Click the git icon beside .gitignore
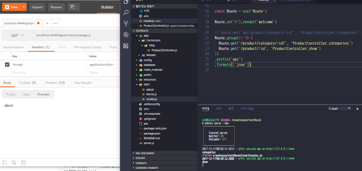Viewport: 362px width, 171px height. click(x=140, y=119)
